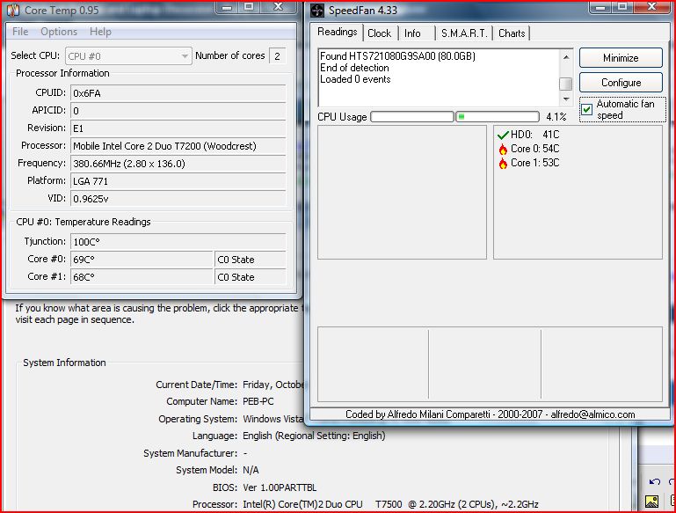Switch to the Info tab

[x=412, y=33]
